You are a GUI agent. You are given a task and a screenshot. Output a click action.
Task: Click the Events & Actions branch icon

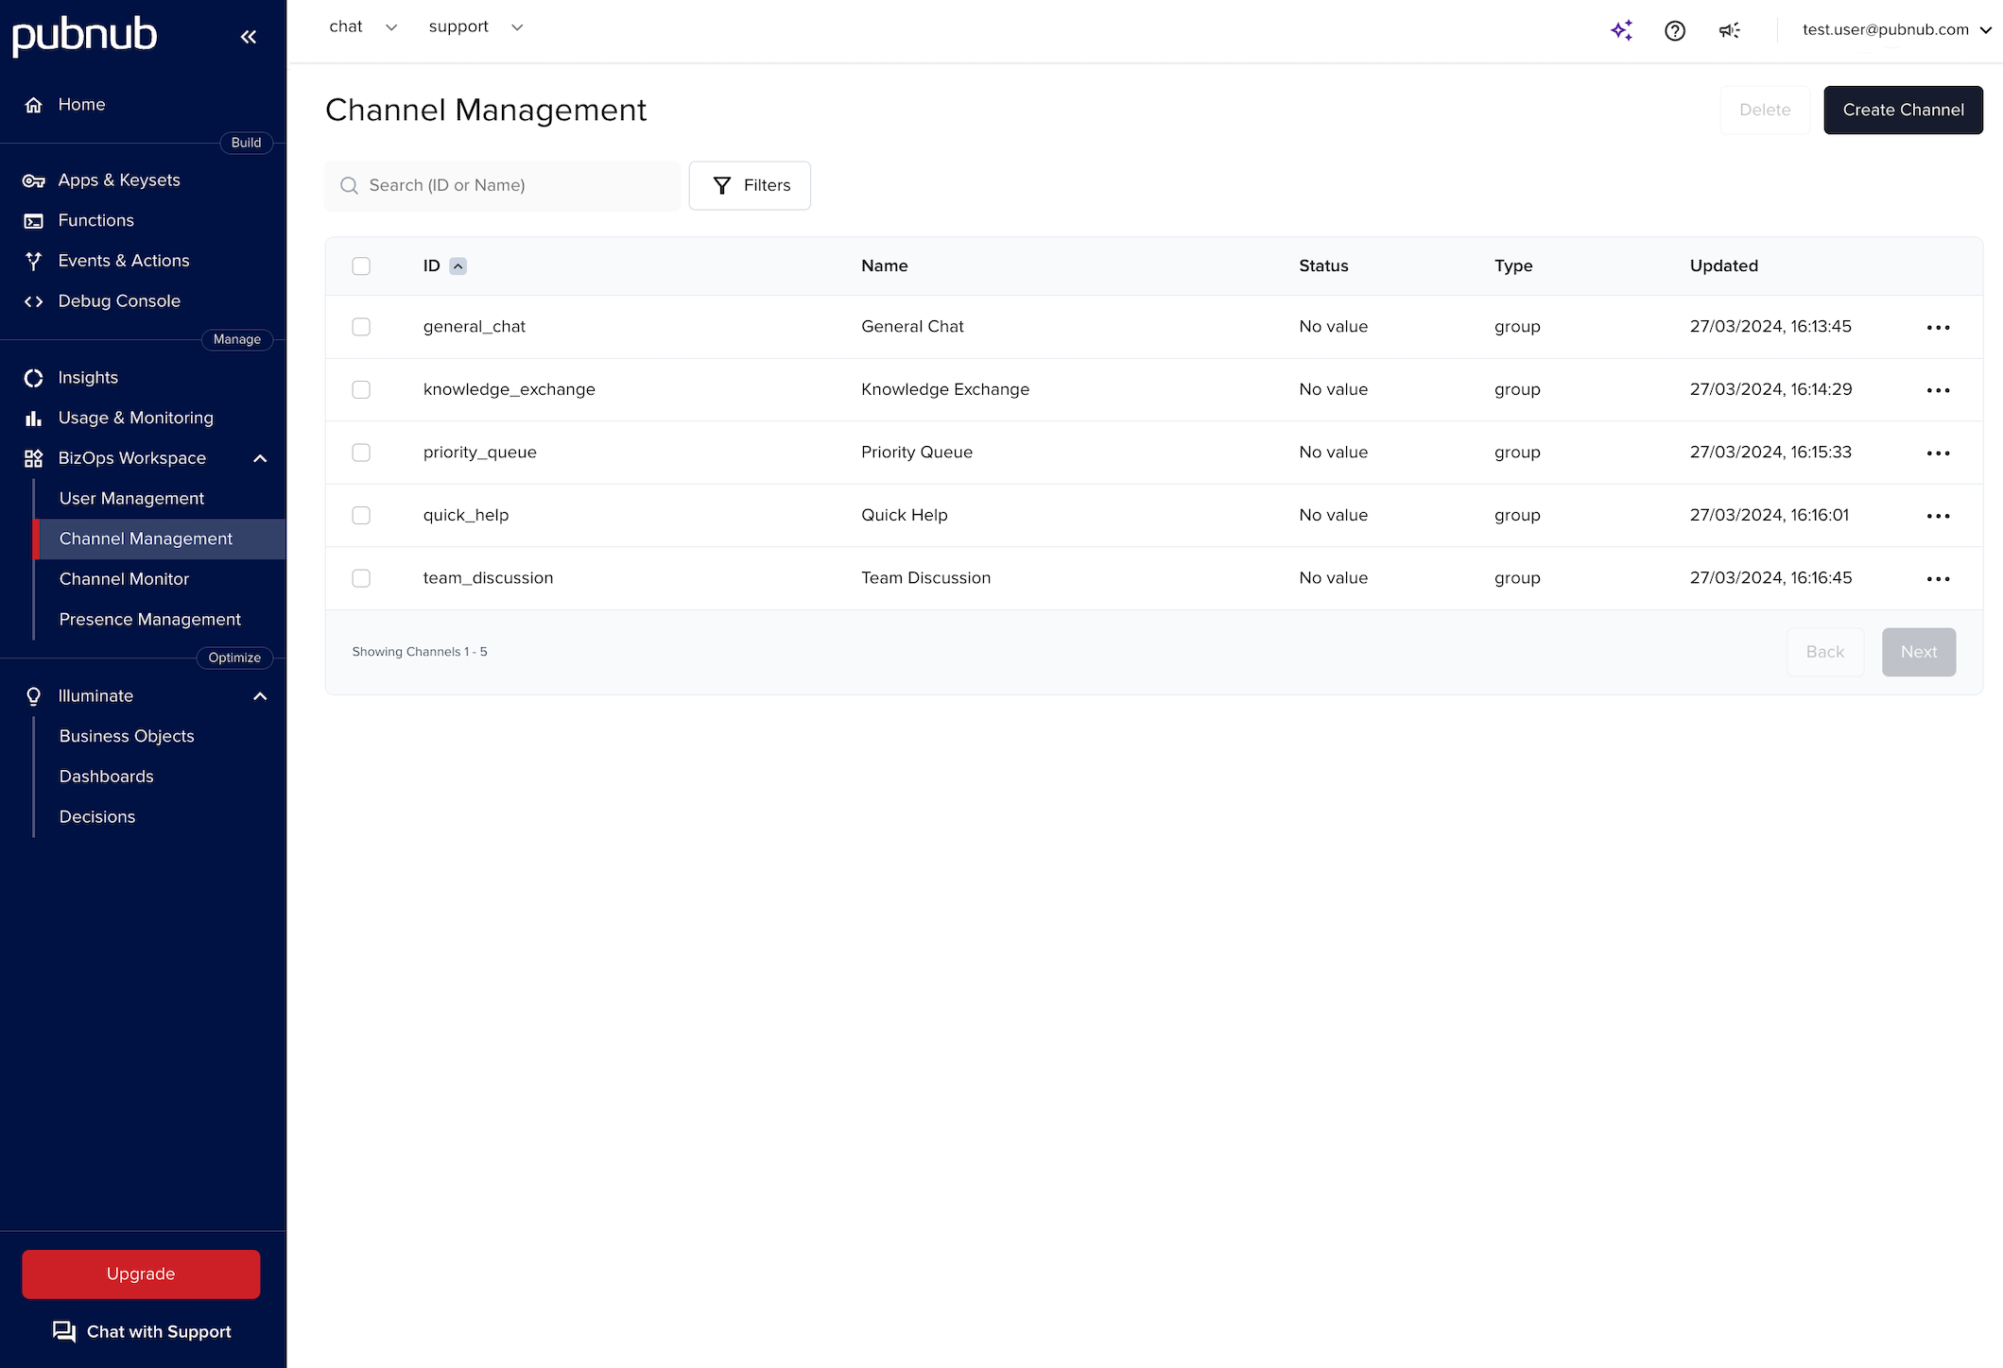pyautogui.click(x=34, y=261)
